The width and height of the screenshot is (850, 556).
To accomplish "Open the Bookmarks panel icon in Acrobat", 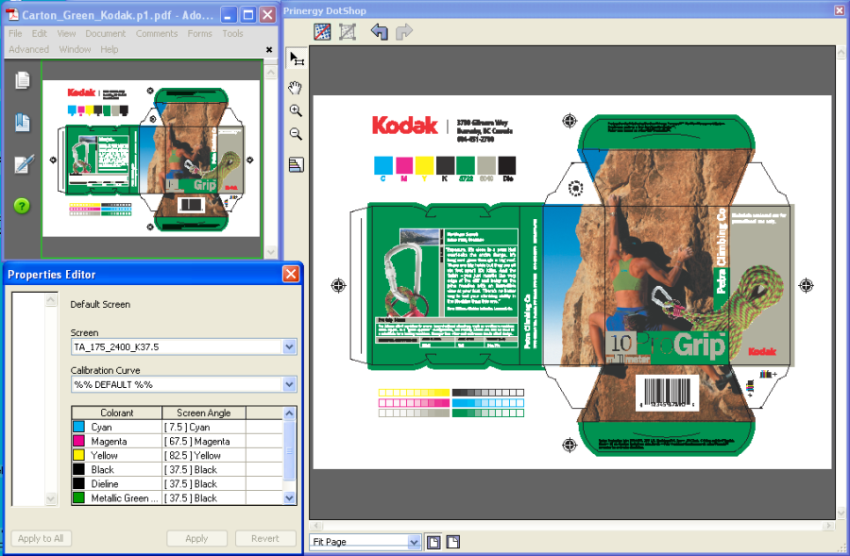I will 23,123.
